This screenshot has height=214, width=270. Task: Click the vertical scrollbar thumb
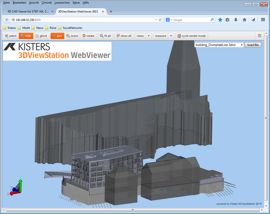pyautogui.click(x=266, y=118)
